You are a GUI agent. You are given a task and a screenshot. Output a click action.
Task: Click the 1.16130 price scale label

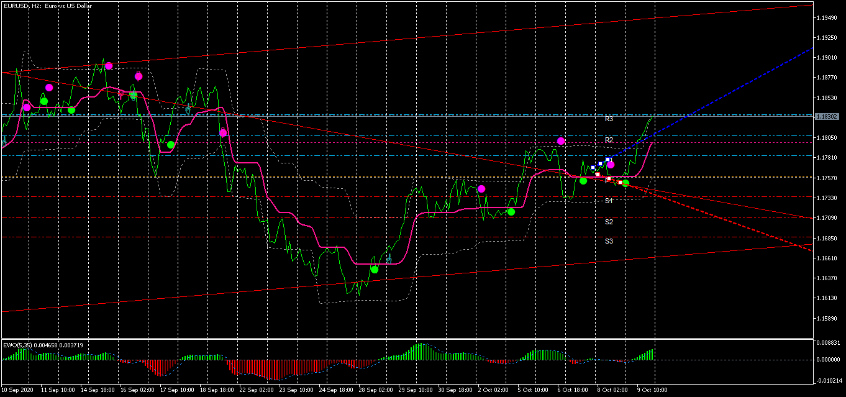coord(828,298)
